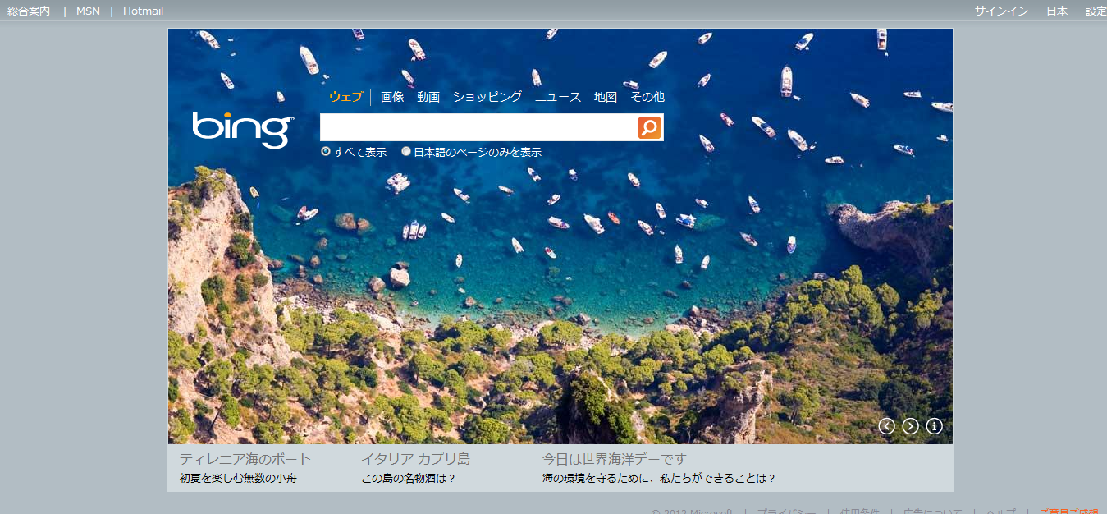Viewport: 1107px width, 514px height.
Task: Switch to the 画像 search tab
Action: tap(392, 97)
